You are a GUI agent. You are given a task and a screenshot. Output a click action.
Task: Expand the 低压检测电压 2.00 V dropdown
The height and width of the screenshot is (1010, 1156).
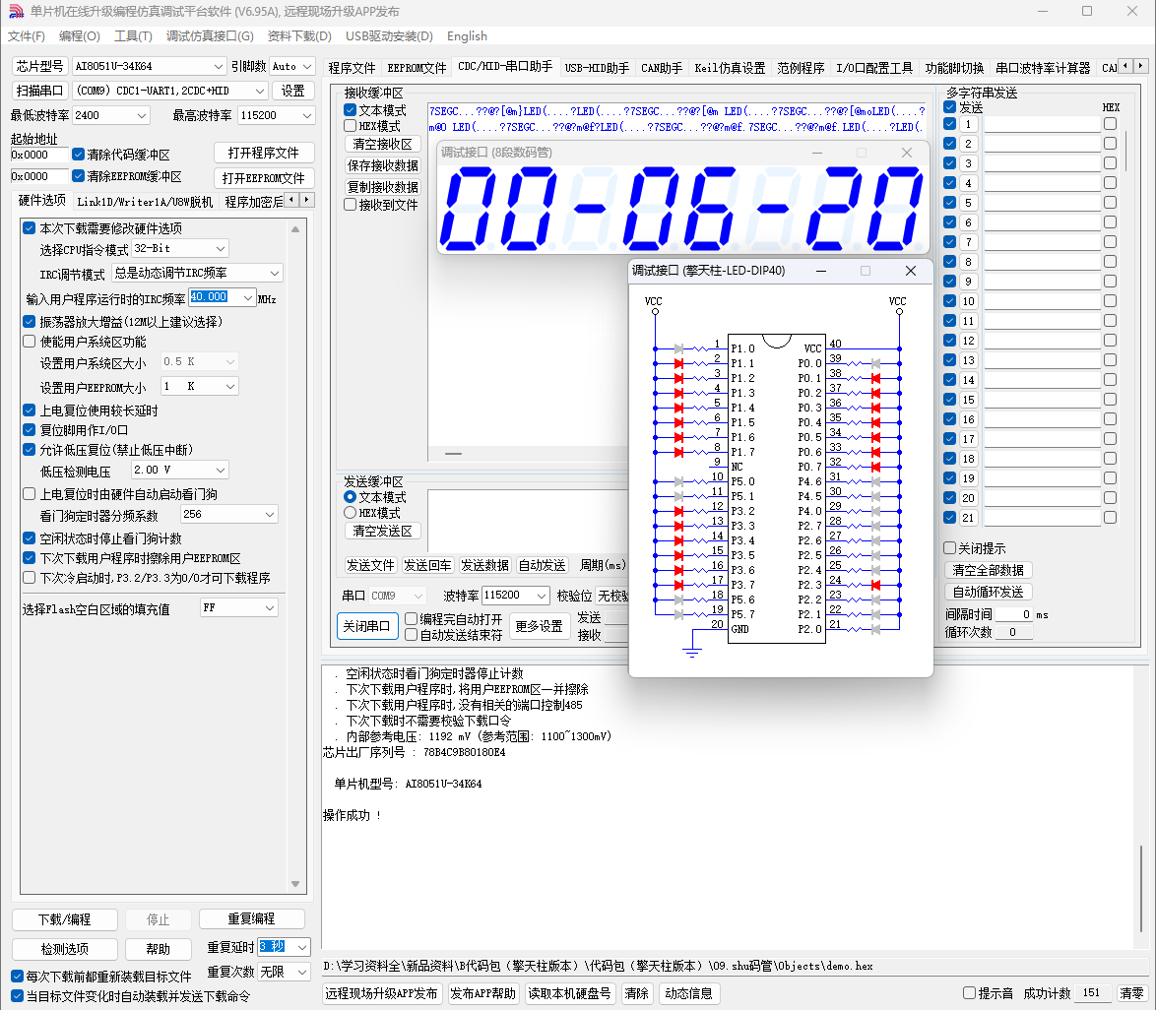221,470
